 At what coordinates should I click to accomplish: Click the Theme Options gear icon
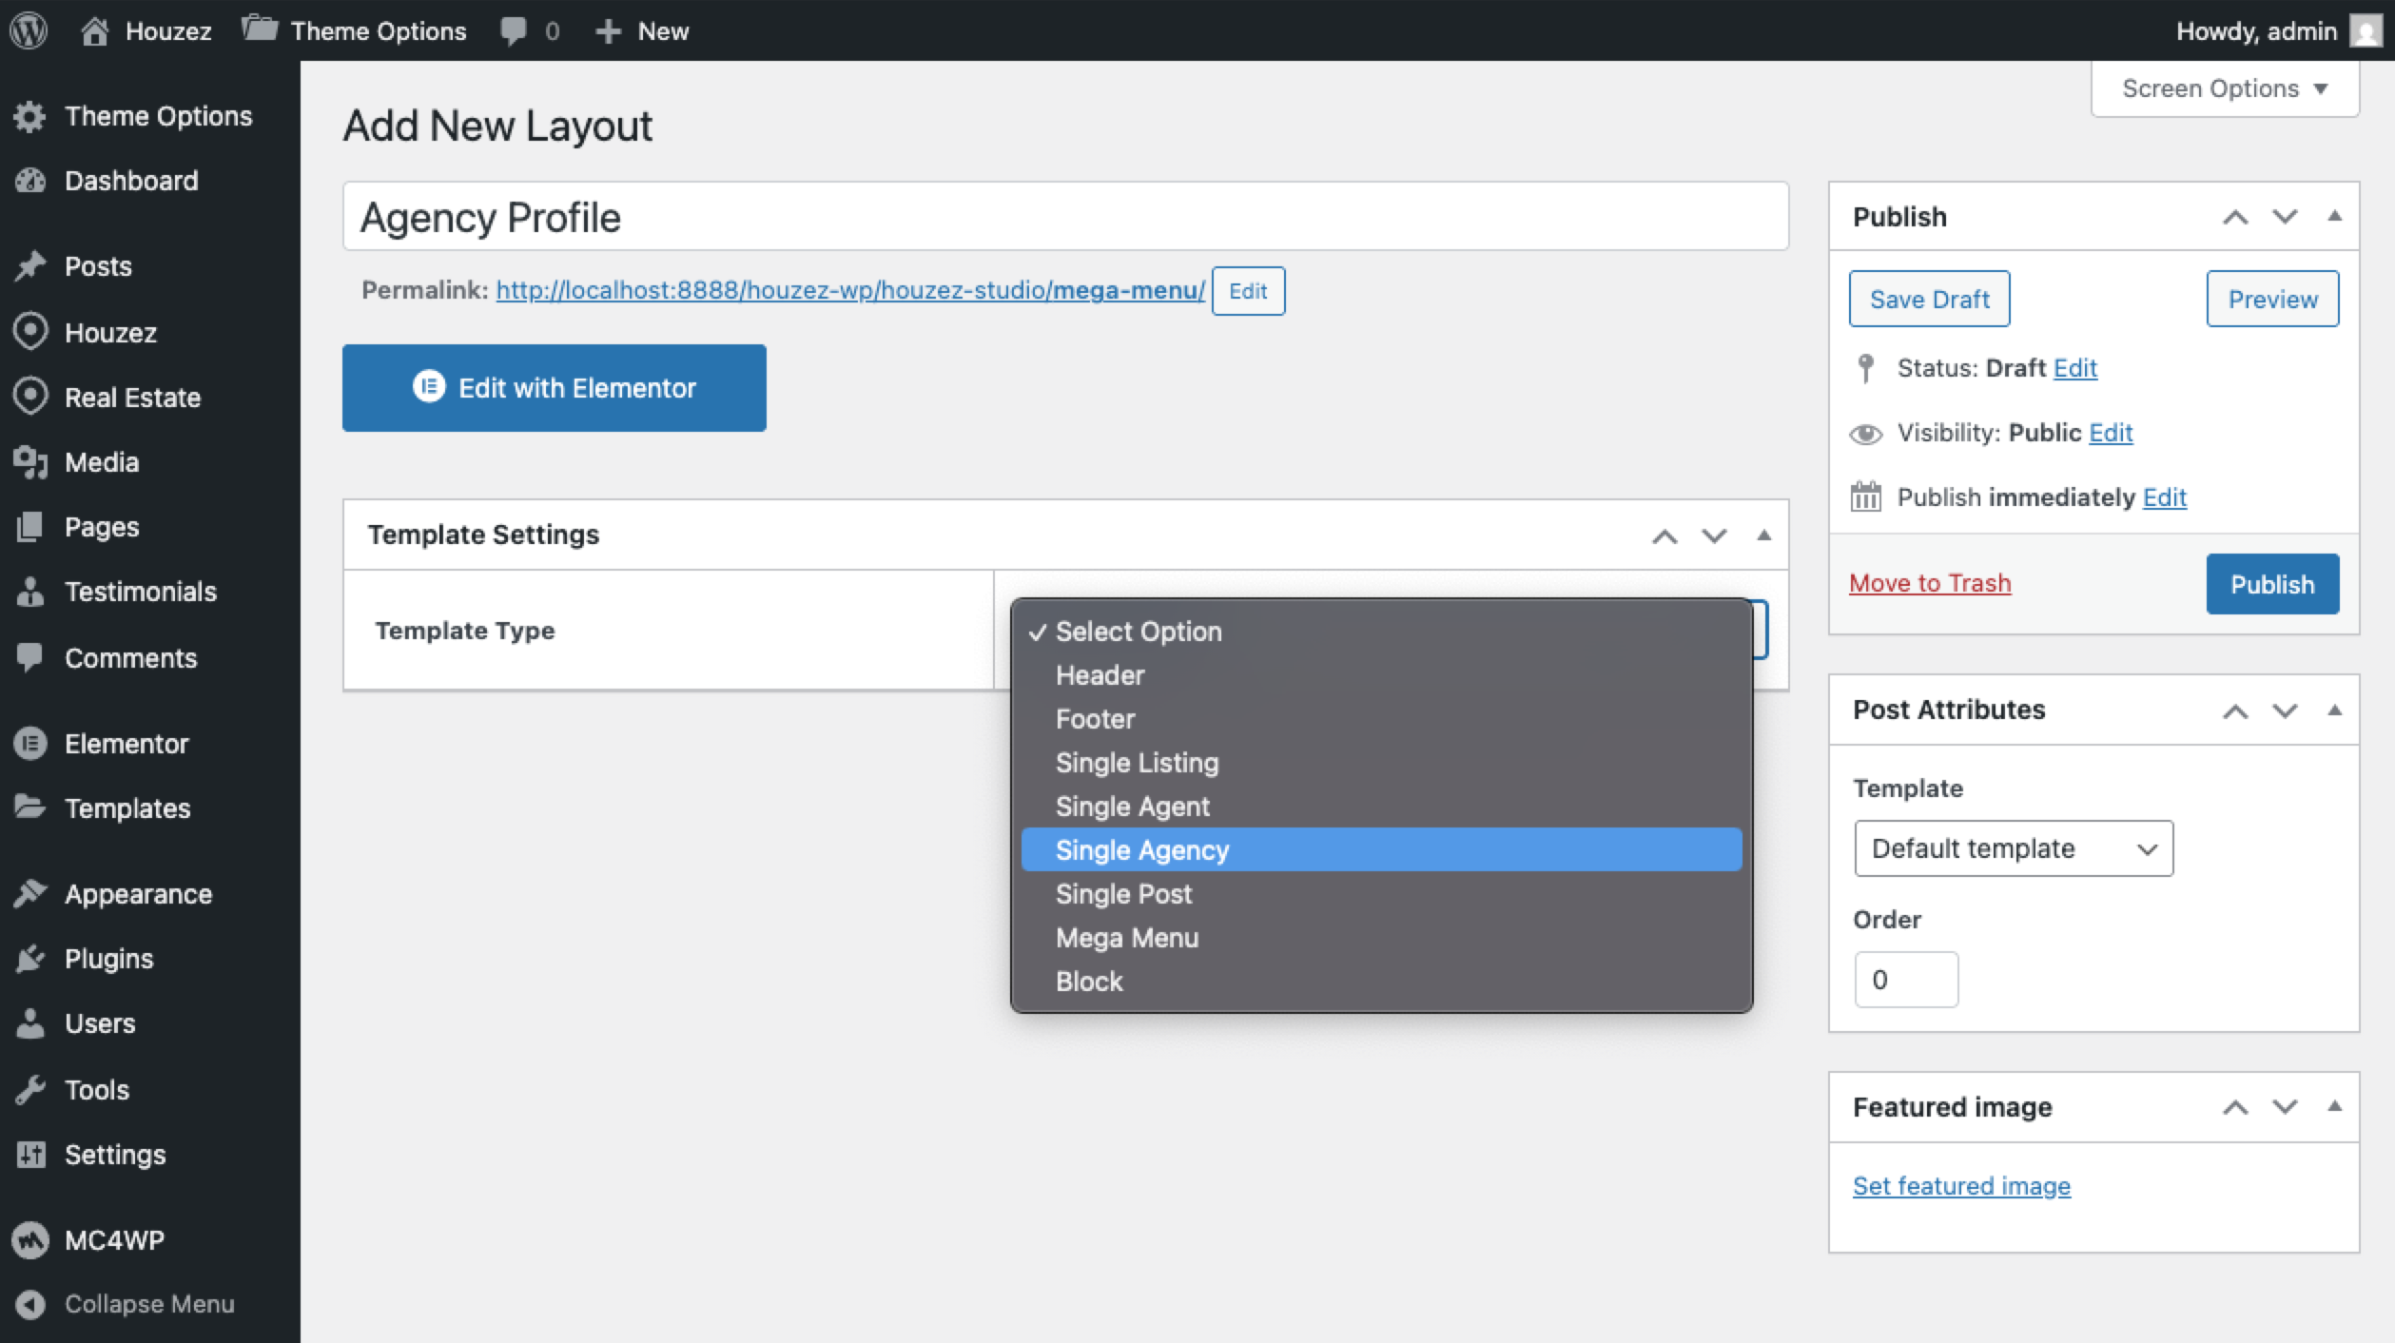point(30,116)
